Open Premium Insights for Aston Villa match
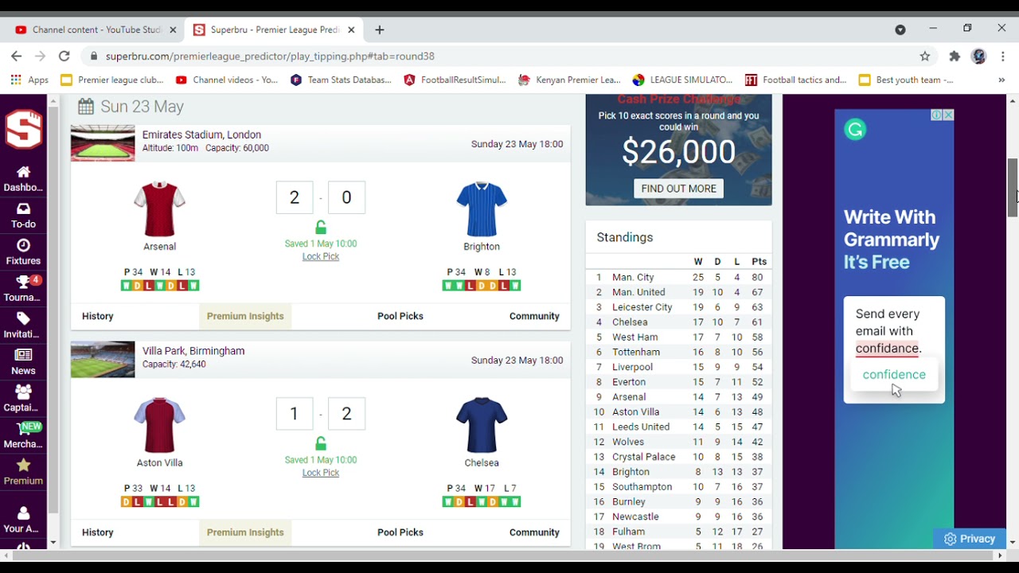 [x=245, y=532]
